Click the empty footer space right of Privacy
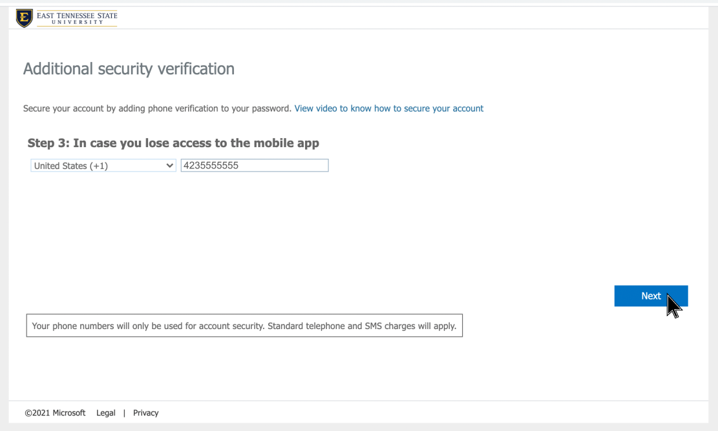Viewport: 718px width, 431px height. click(420, 413)
